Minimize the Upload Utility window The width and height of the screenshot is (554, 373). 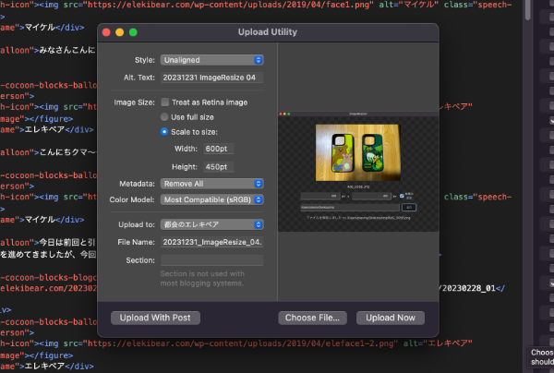pos(120,32)
